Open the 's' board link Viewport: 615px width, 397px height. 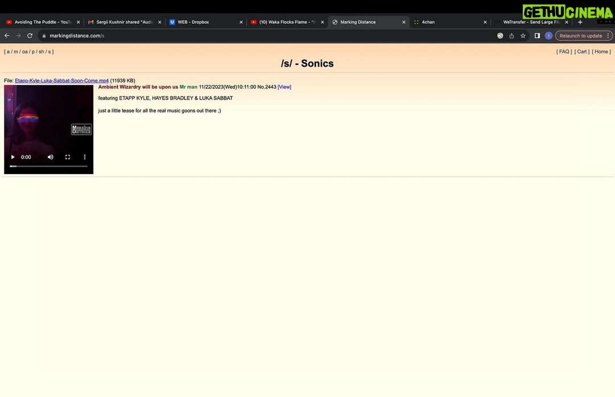(50, 52)
